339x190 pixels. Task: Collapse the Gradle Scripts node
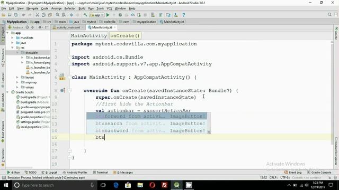pyautogui.click(x=8, y=92)
